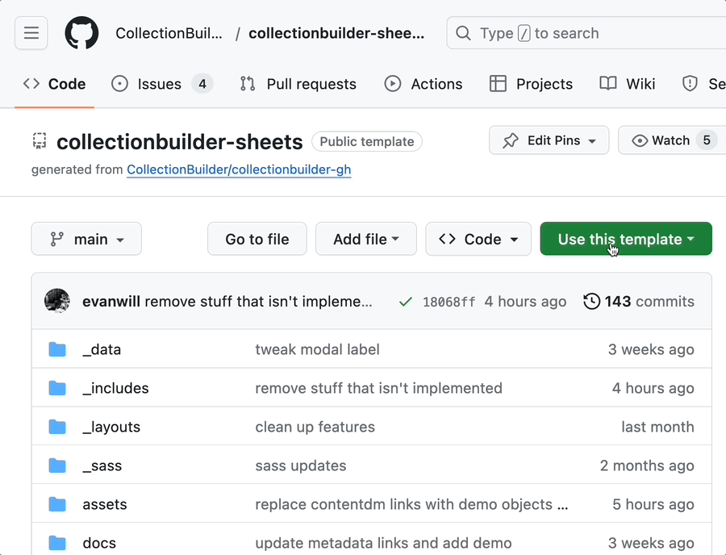Click the _includes row commit message
726x555 pixels.
(x=379, y=388)
